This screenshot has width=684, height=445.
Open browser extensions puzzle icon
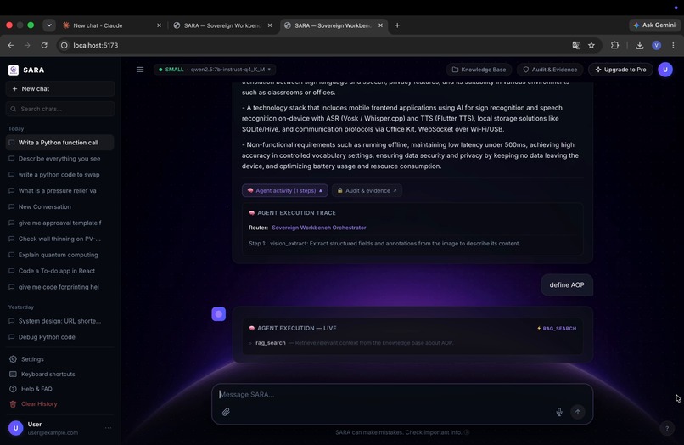(614, 45)
